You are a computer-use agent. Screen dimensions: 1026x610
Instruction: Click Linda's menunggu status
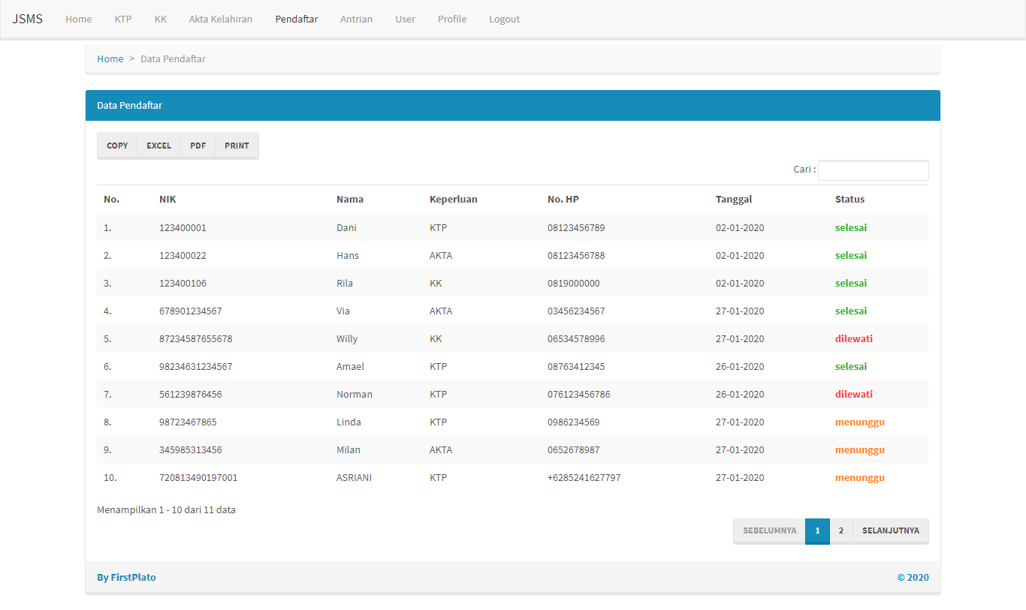tap(860, 422)
